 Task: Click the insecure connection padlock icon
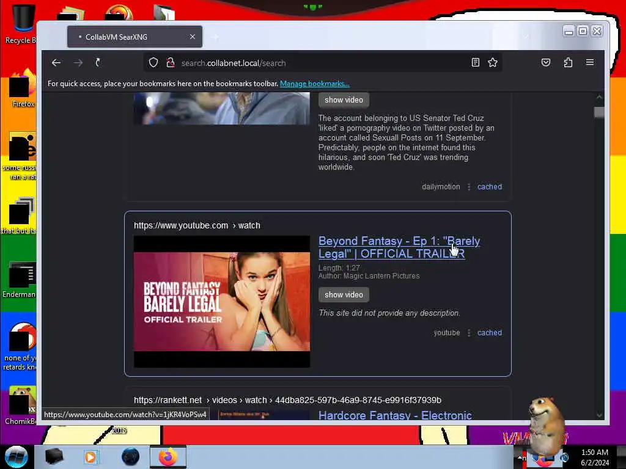(171, 63)
